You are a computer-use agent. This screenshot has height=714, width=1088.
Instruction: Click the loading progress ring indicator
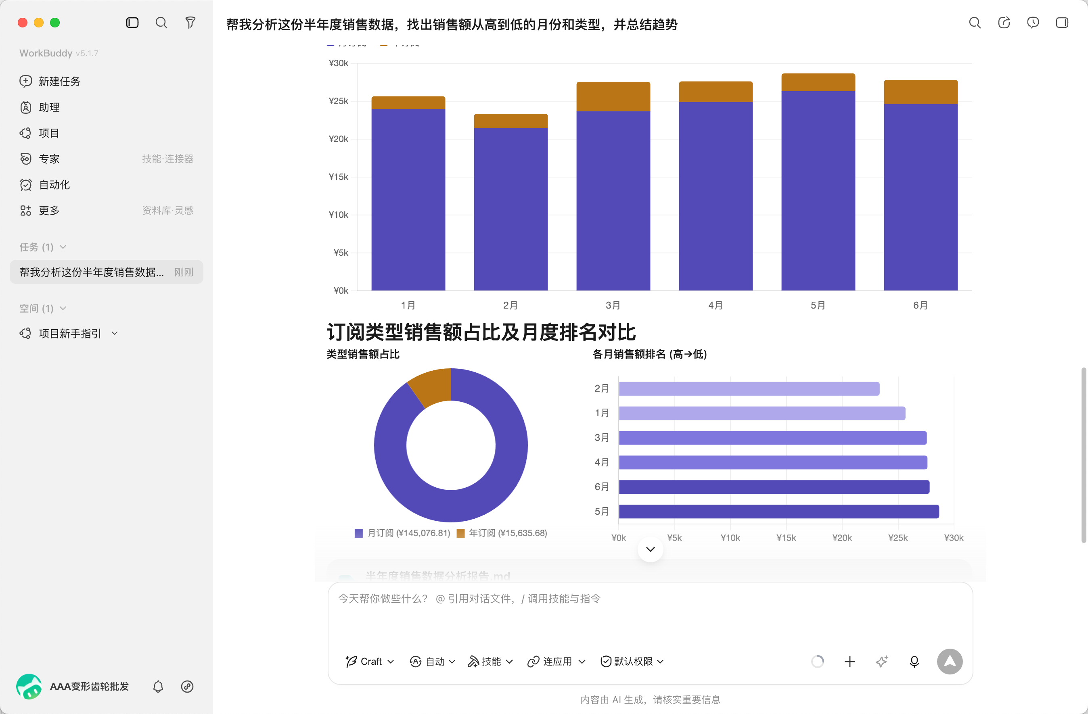tap(817, 661)
